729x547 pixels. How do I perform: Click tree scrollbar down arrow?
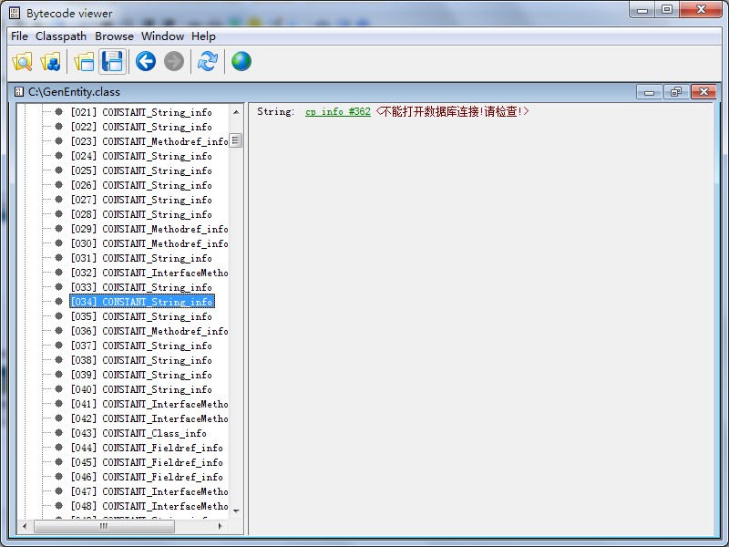point(236,511)
